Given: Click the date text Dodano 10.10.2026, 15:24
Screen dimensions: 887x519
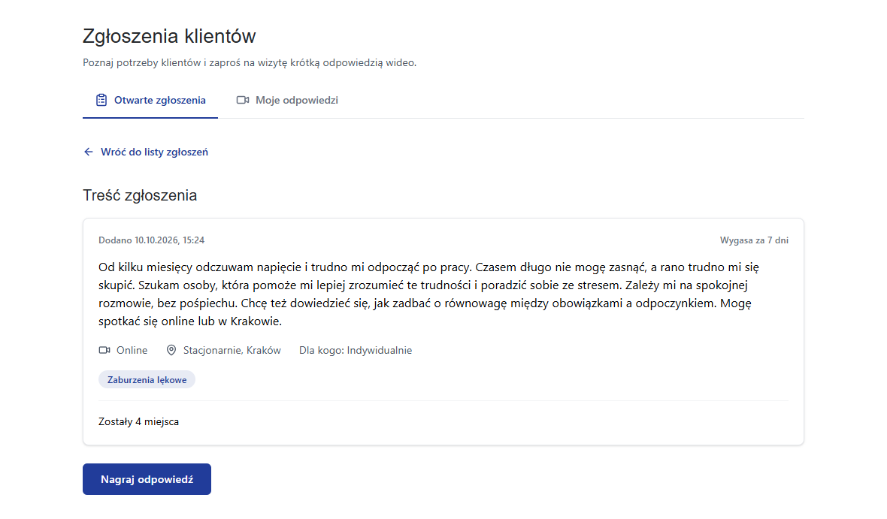Looking at the screenshot, I should 152,240.
